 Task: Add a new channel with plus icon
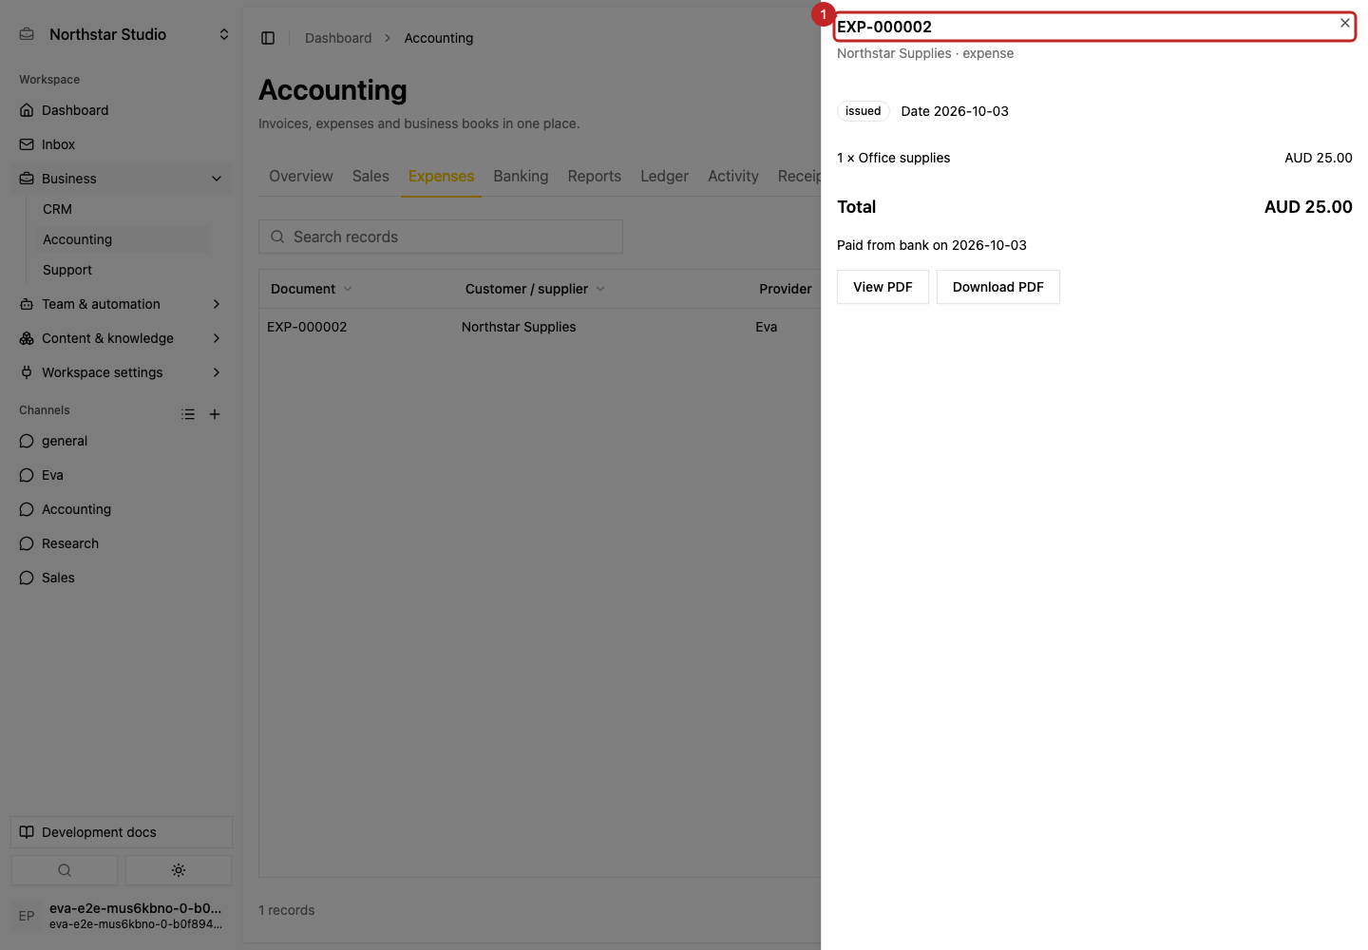(x=215, y=414)
